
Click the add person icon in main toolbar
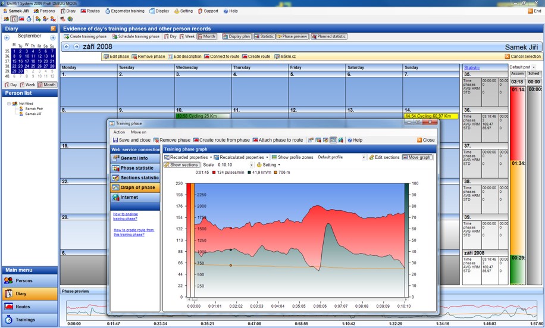pyautogui.click(x=38, y=19)
